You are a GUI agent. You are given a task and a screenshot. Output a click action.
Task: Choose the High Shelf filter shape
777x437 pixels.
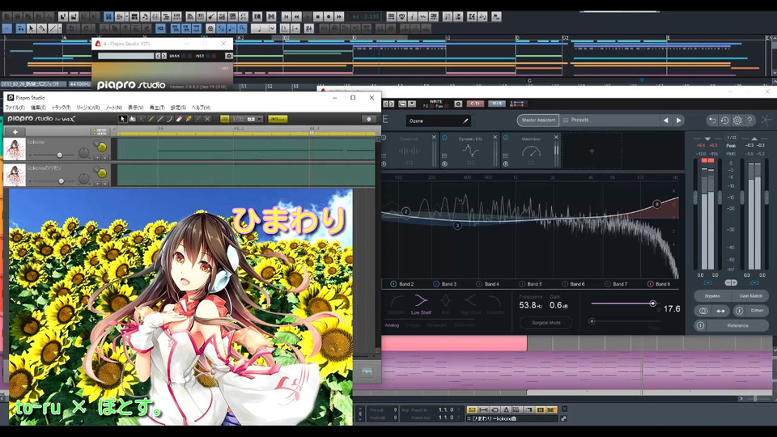(x=470, y=303)
